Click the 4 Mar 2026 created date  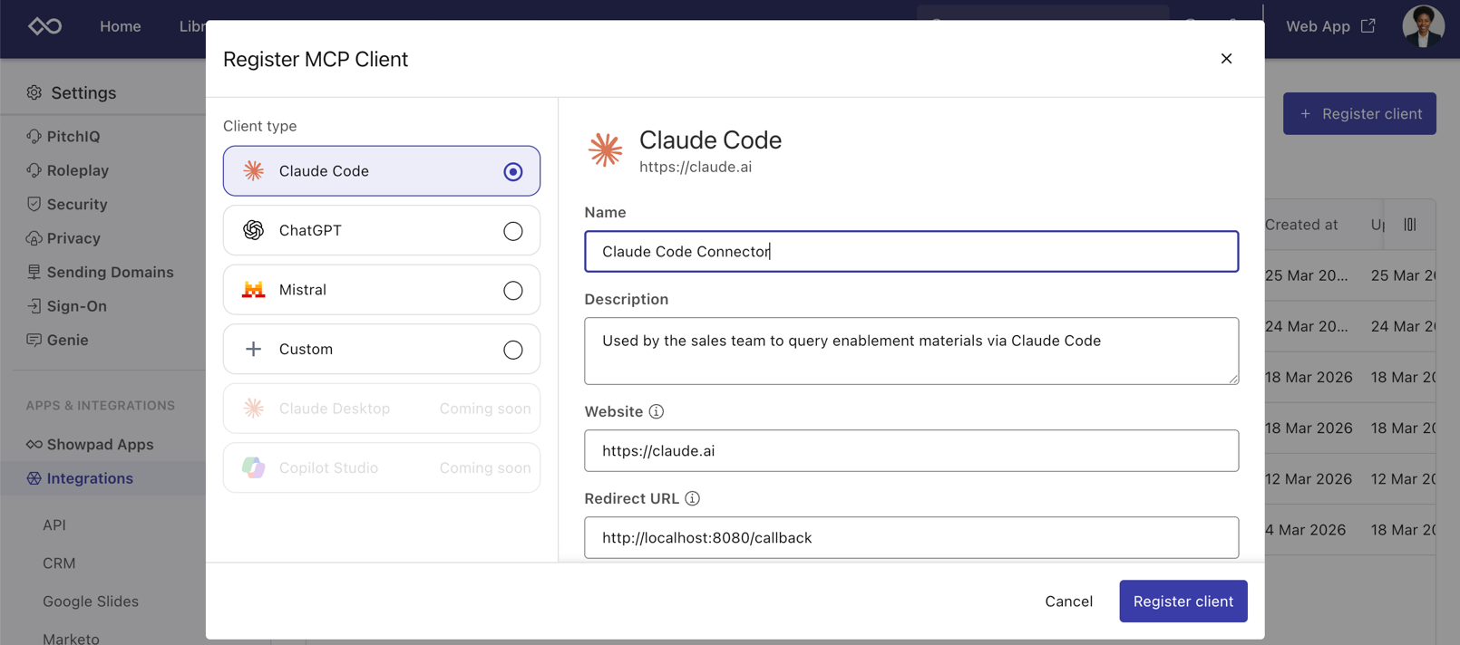(1305, 530)
